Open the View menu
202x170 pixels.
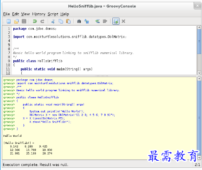(x=25, y=14)
